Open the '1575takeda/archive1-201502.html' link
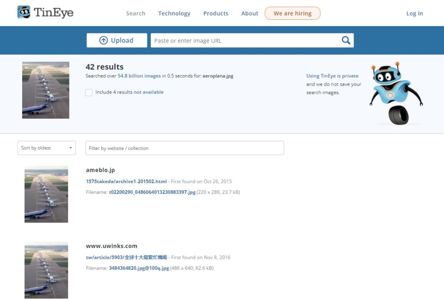Image resolution: width=444 pixels, height=301 pixels. (x=126, y=182)
